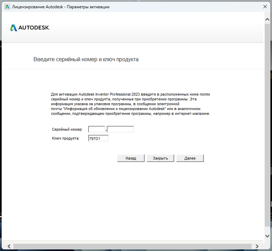
Task: Click the Autodesk icon in the title bar
Action: 7,7
